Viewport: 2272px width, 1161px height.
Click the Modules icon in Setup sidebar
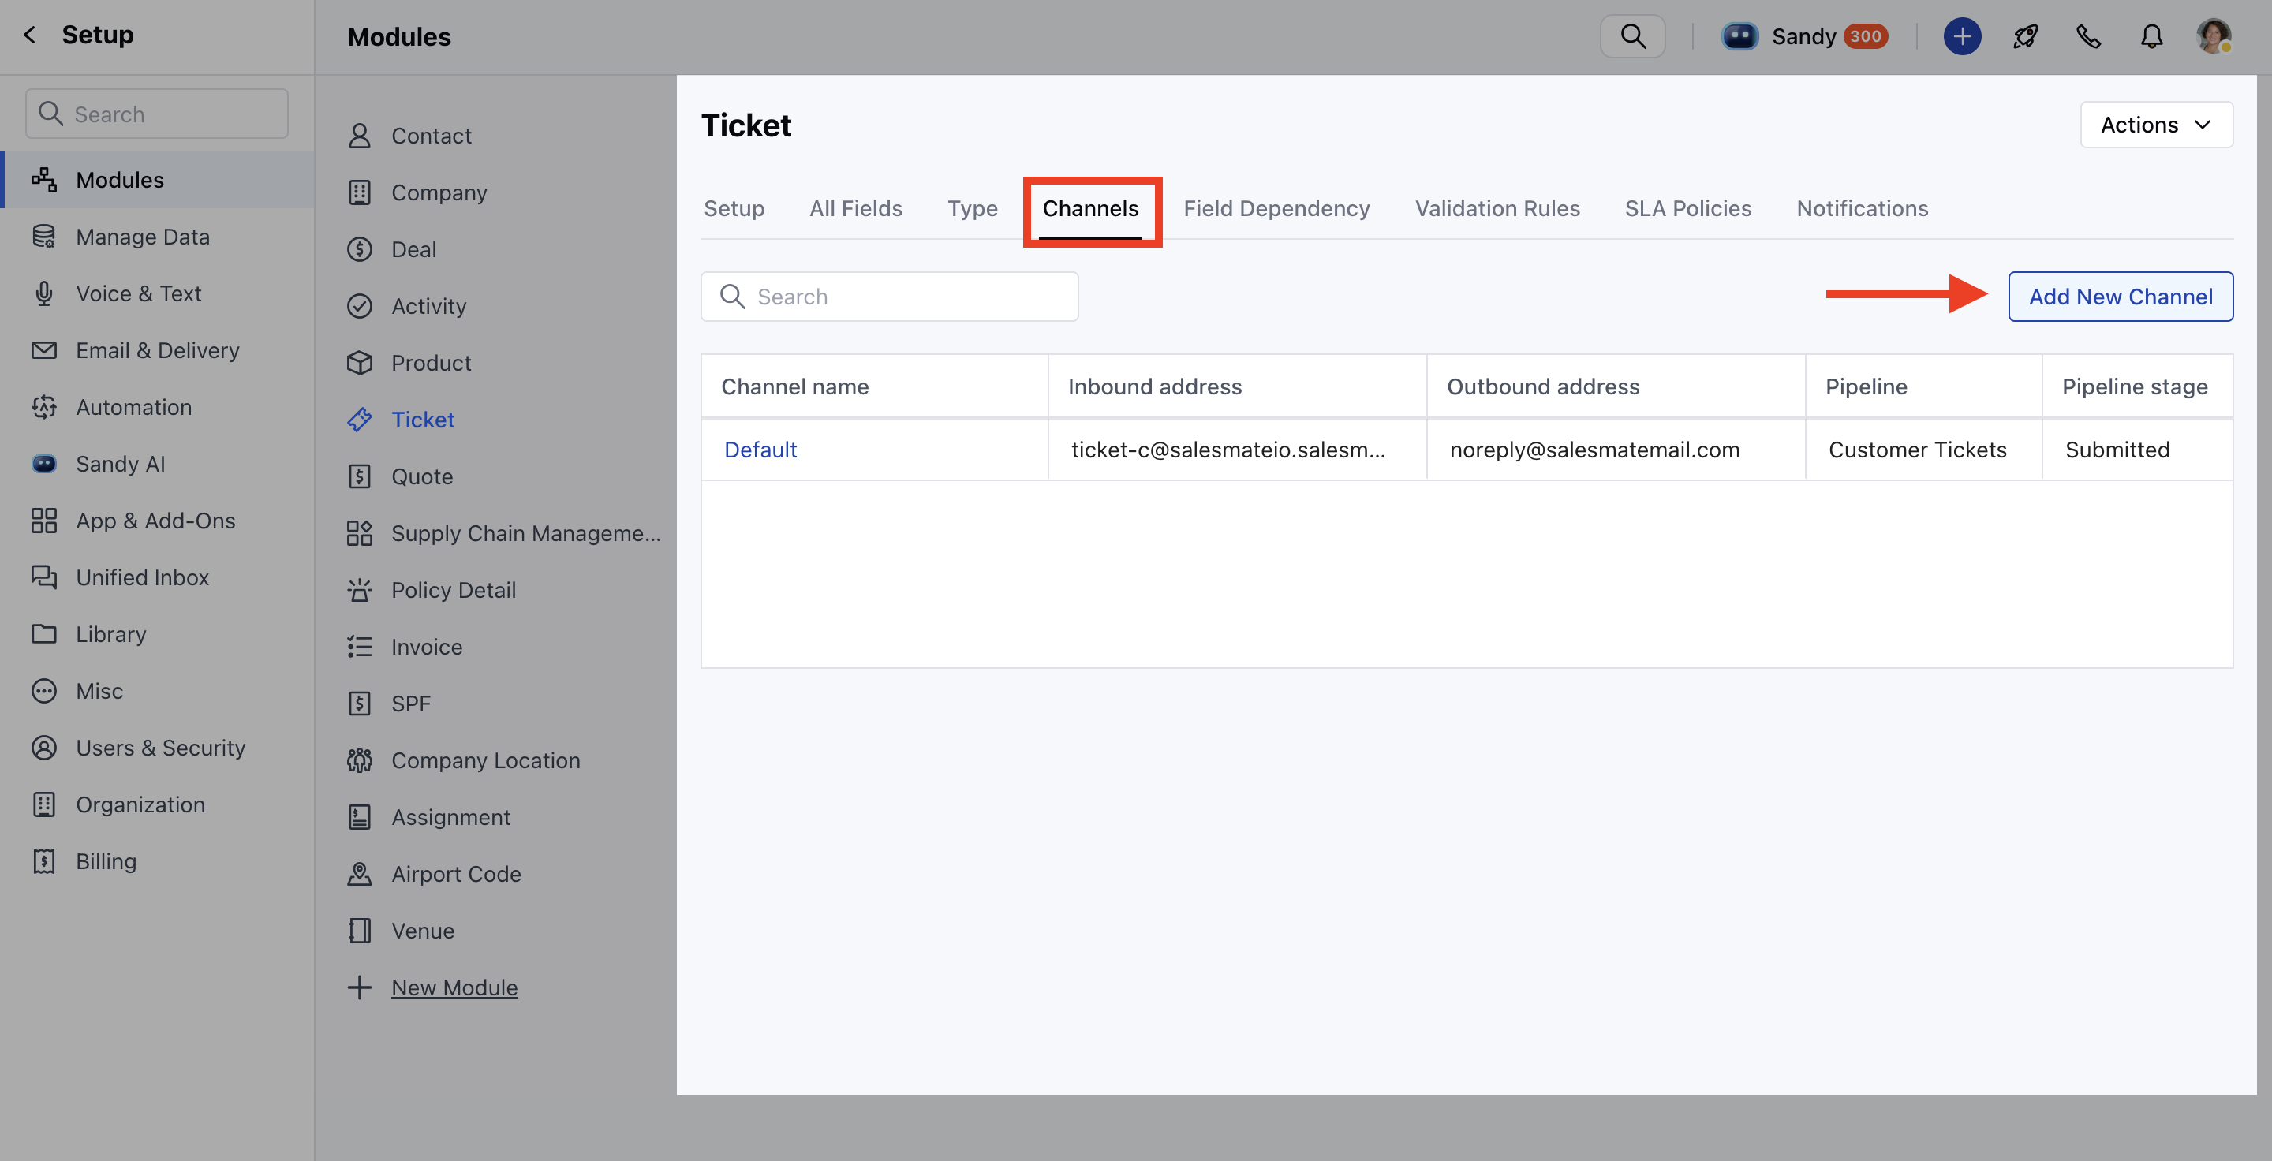pyautogui.click(x=44, y=180)
